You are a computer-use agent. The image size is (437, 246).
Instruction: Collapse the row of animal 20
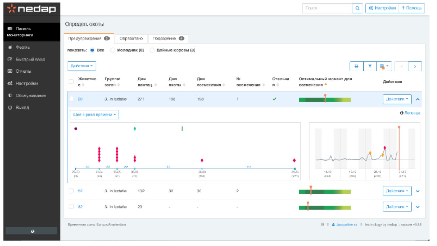(418, 99)
